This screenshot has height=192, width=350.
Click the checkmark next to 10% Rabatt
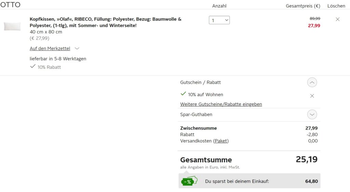(32, 66)
